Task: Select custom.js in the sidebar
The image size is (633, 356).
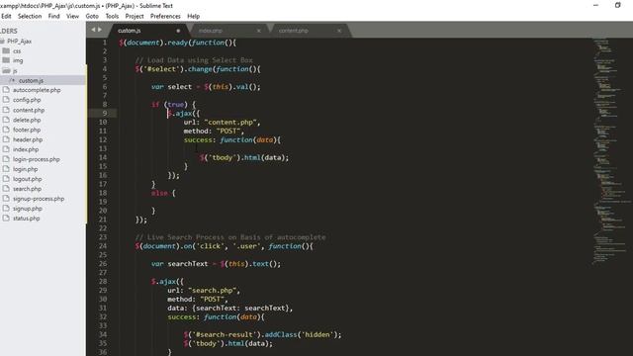Action: (31, 81)
